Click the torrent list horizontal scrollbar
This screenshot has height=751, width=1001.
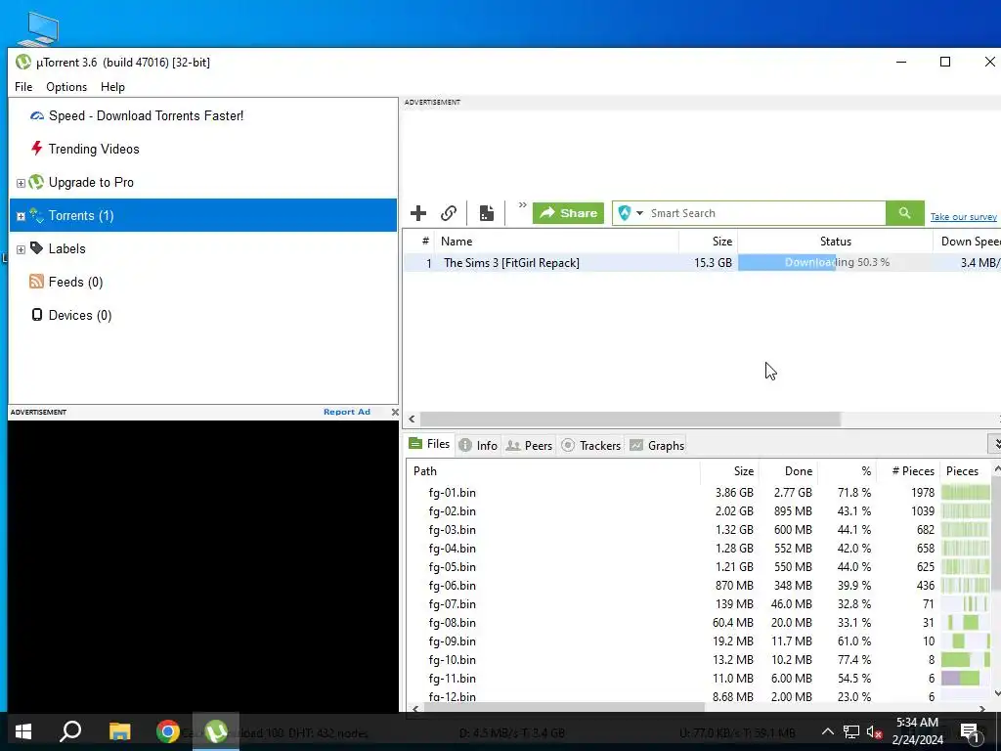(631, 419)
